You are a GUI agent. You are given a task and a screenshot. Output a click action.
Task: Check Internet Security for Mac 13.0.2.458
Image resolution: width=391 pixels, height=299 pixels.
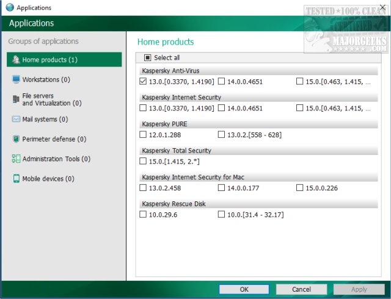143,188
